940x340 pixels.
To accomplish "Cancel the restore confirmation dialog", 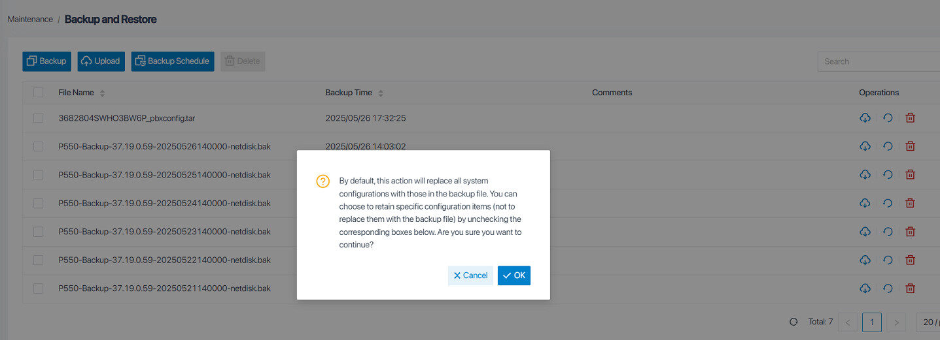I will tap(470, 275).
